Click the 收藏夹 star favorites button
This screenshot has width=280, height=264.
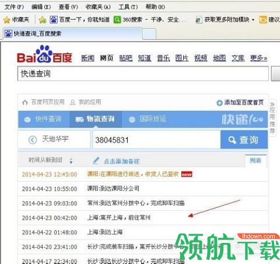(x=16, y=20)
